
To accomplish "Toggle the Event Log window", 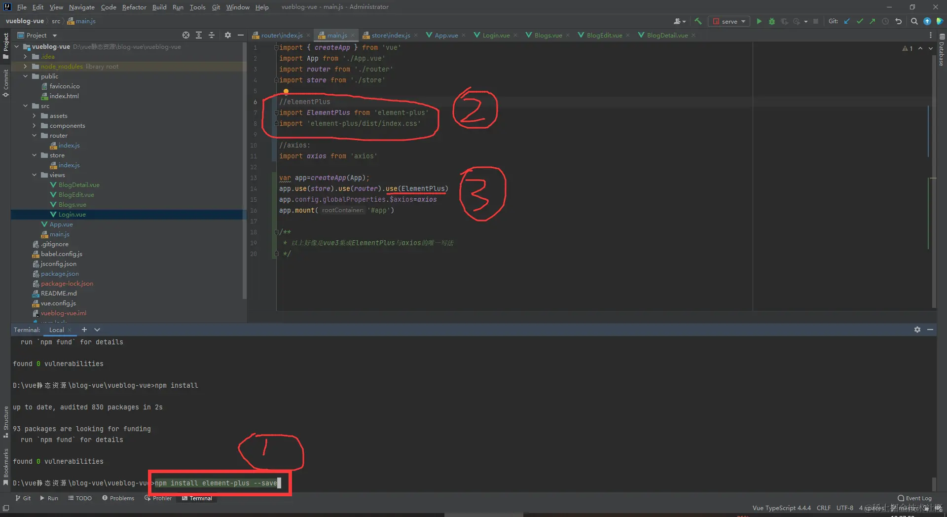I will click(915, 498).
